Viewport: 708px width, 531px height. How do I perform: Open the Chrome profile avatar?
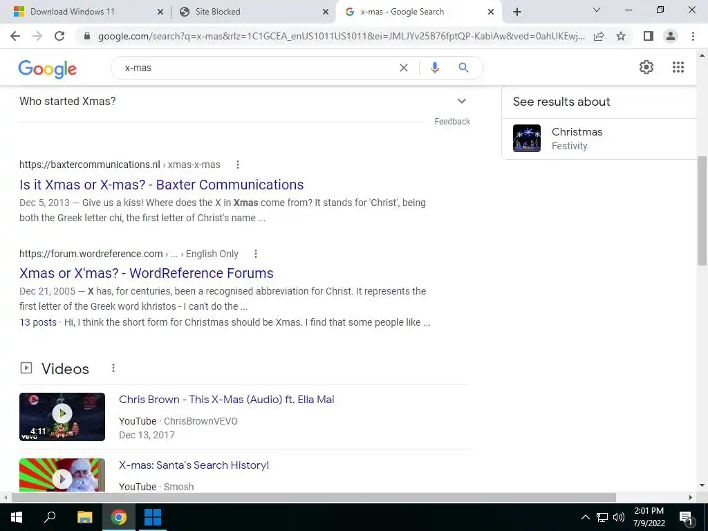click(671, 36)
